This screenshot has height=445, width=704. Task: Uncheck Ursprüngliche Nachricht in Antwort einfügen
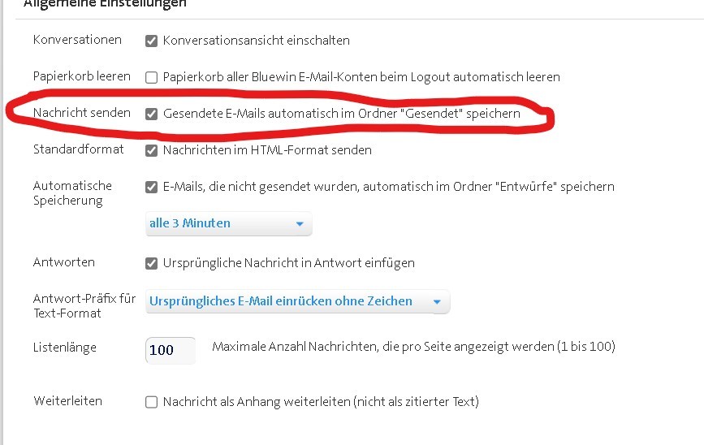point(151,263)
